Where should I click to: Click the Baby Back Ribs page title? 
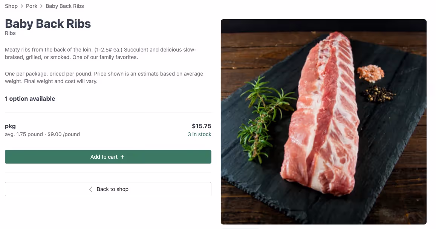tap(47, 23)
